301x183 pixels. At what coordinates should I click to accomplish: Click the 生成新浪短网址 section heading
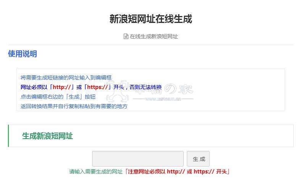tap(47, 136)
